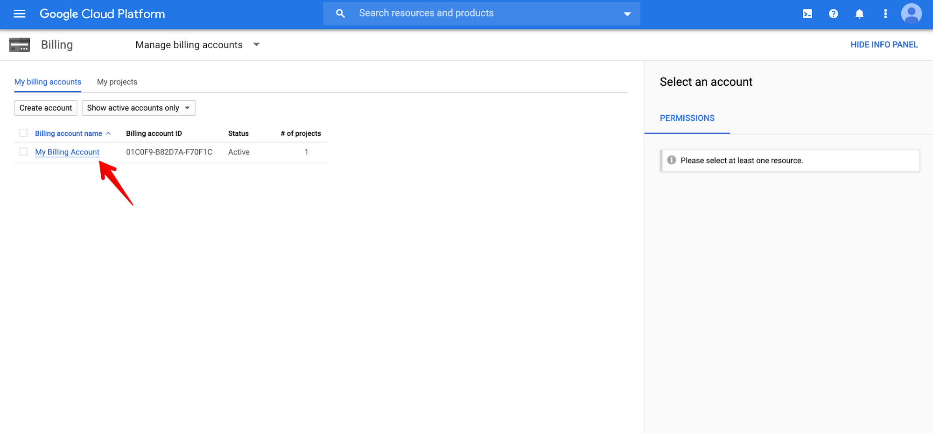Image resolution: width=933 pixels, height=434 pixels.
Task: Click the info icon next to resource message
Action: (671, 160)
